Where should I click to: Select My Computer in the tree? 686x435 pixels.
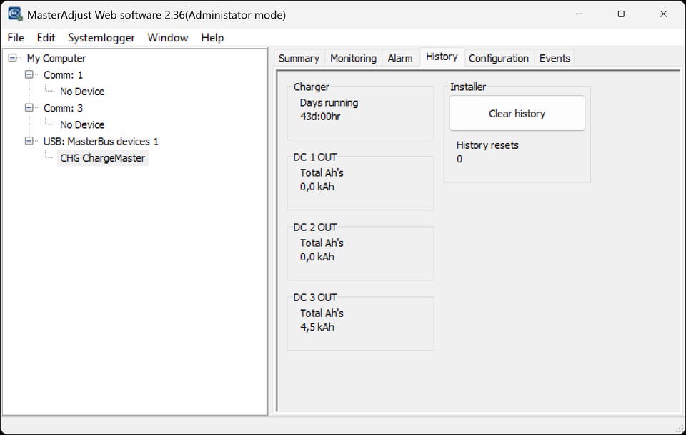(x=56, y=58)
